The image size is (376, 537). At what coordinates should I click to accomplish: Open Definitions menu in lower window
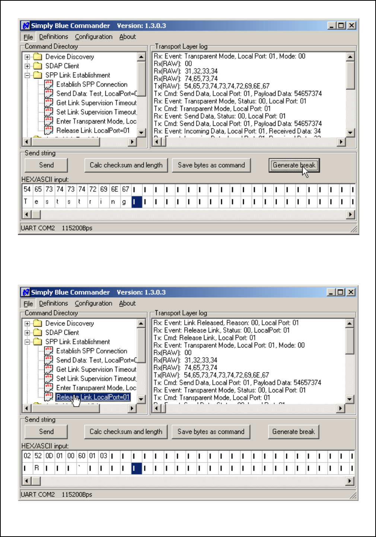(x=54, y=304)
